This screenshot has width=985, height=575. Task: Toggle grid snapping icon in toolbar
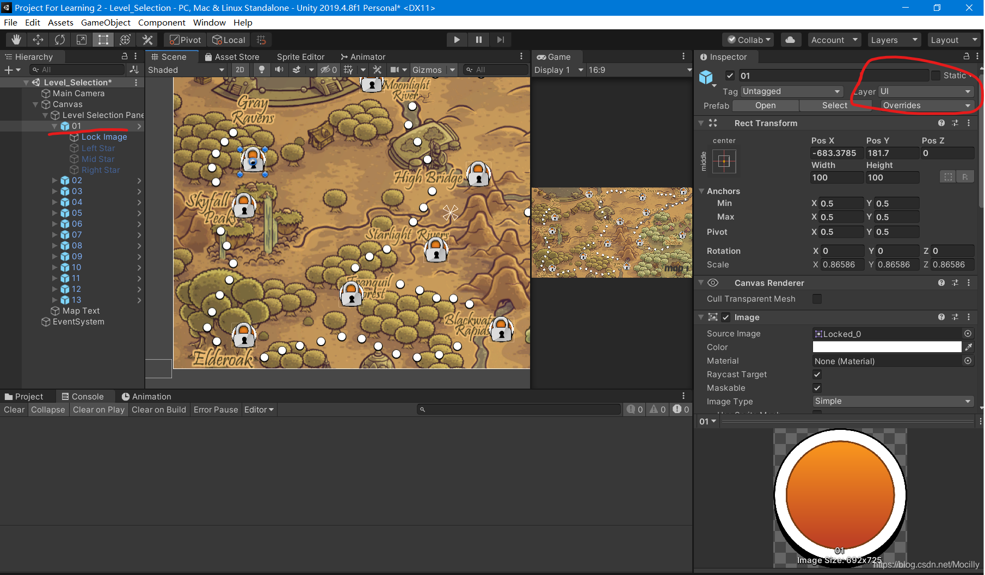[261, 40]
